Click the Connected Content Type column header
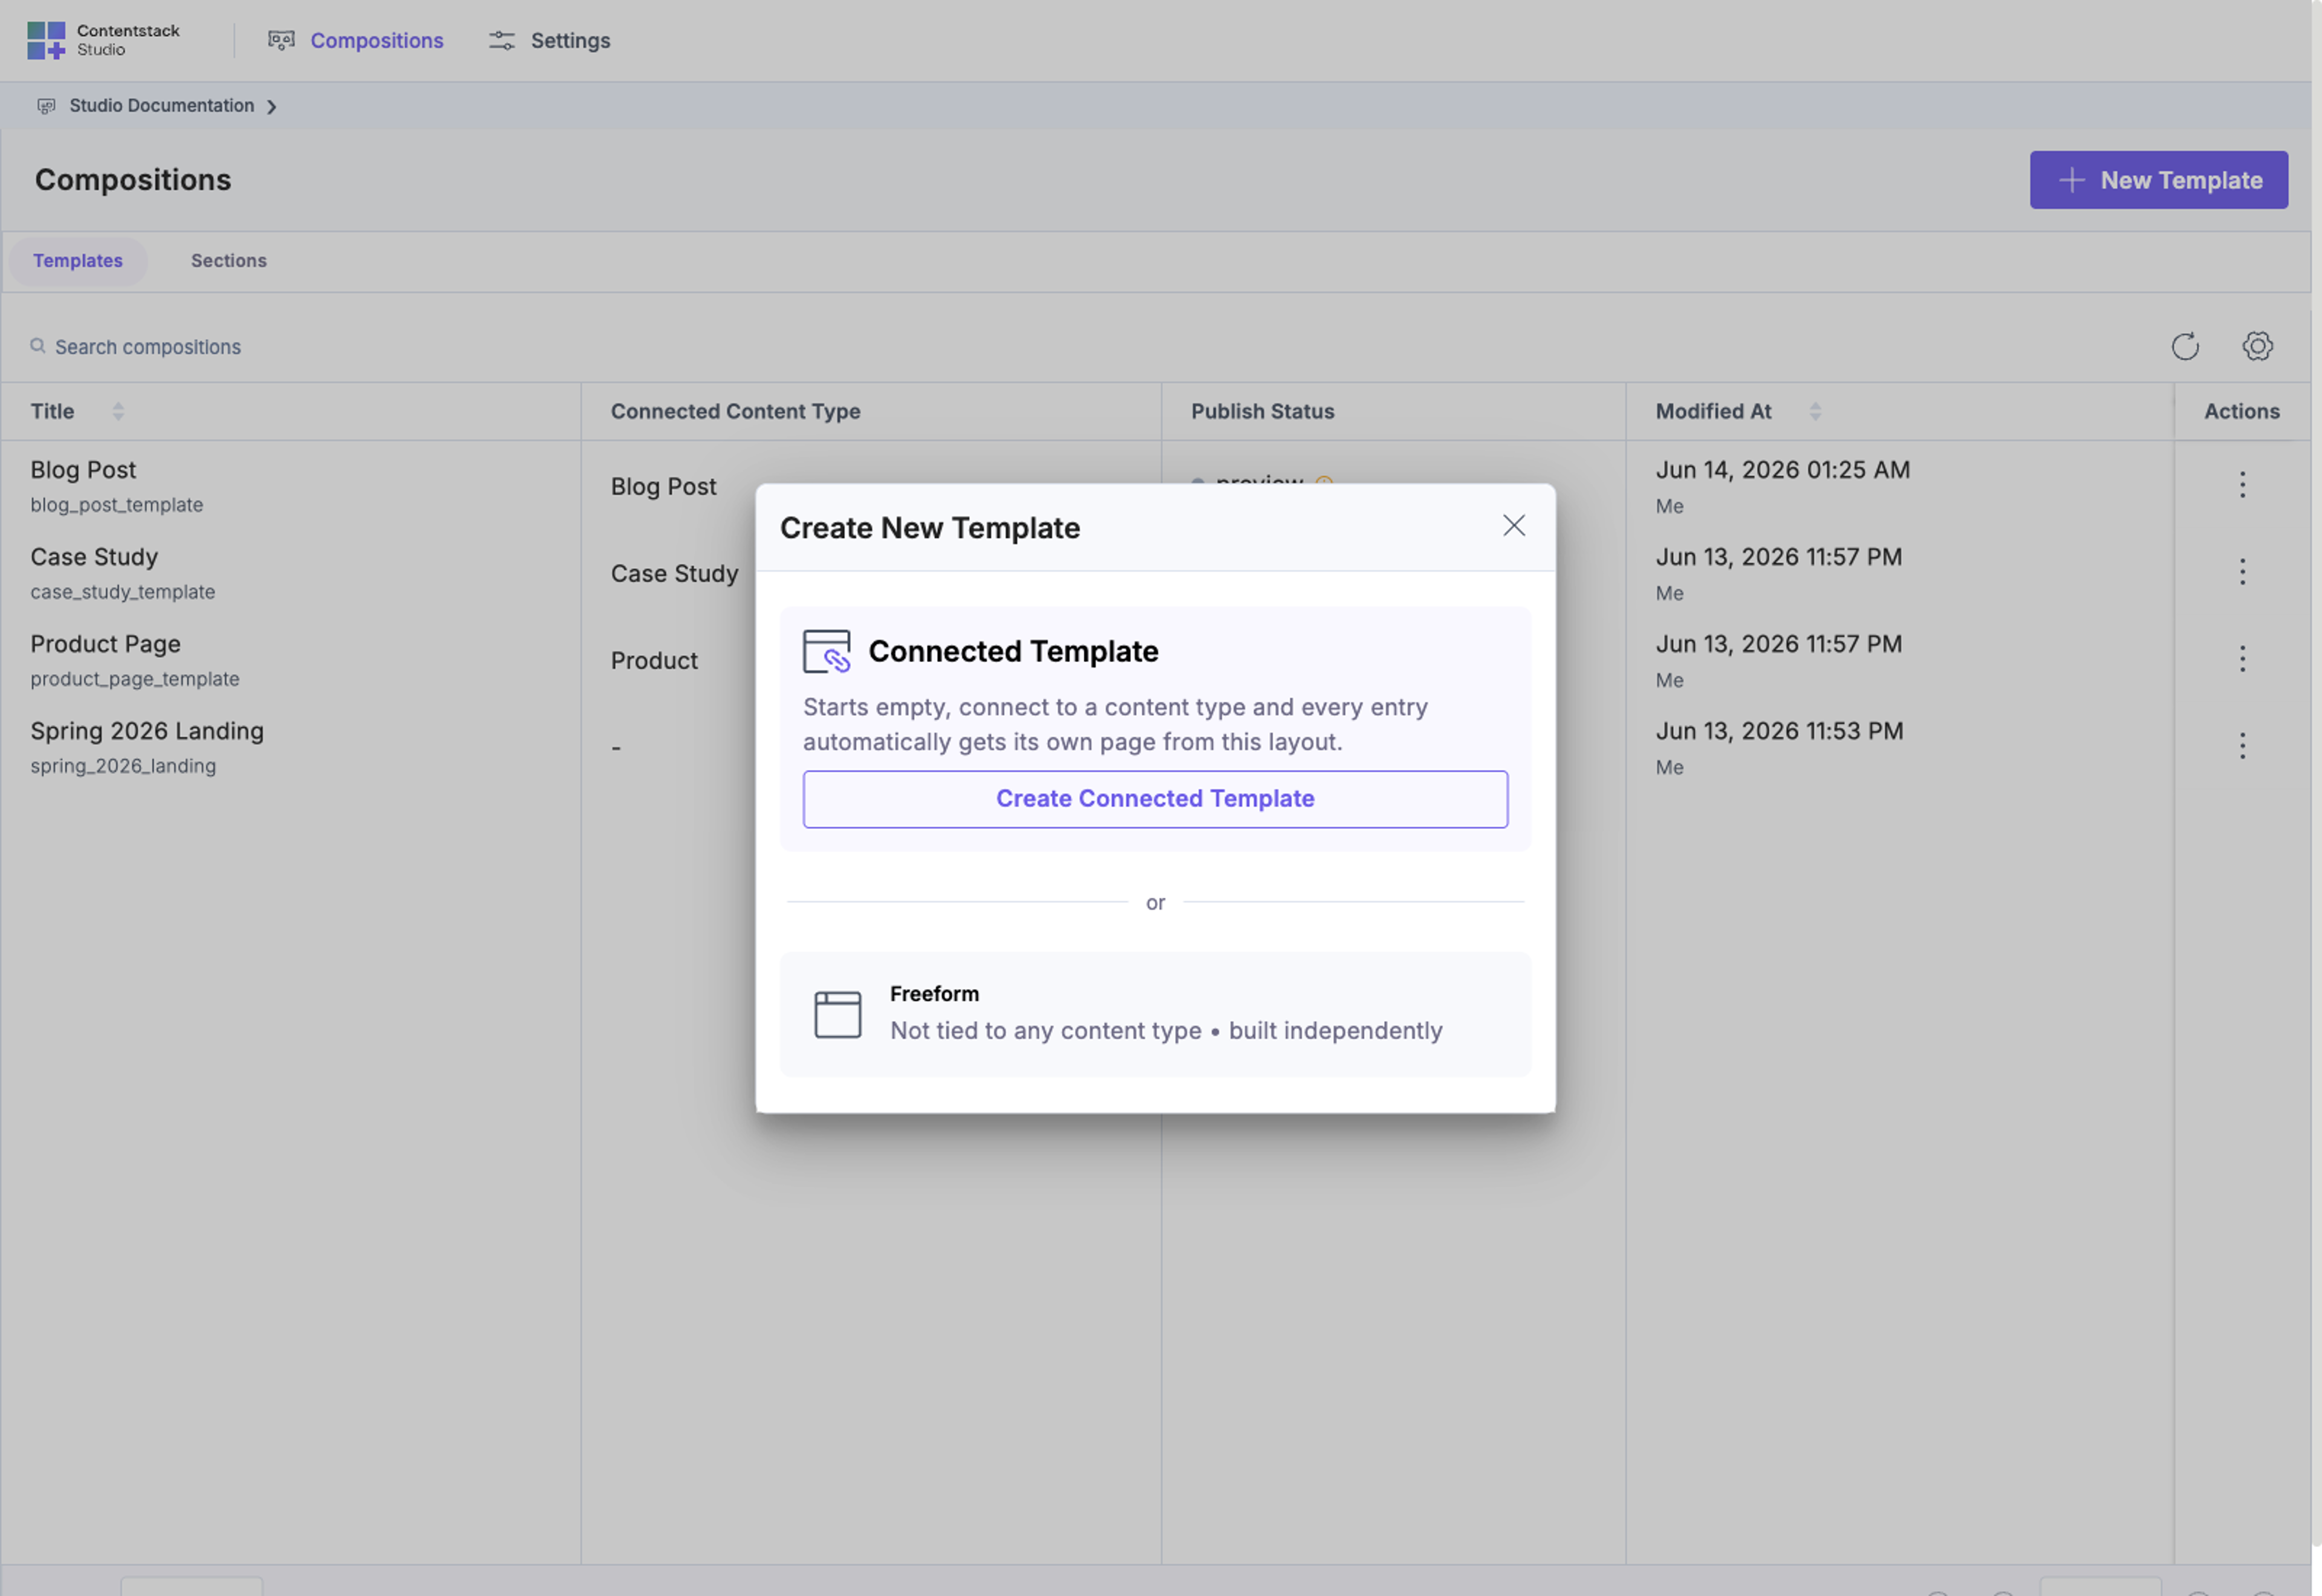This screenshot has height=1596, width=2322. (x=735, y=411)
